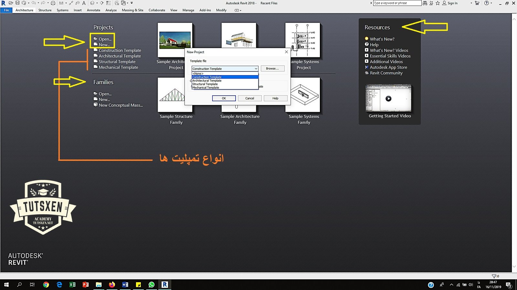
Task: Open the Customize Quick Access Toolbar dropdown
Action: coord(132,3)
